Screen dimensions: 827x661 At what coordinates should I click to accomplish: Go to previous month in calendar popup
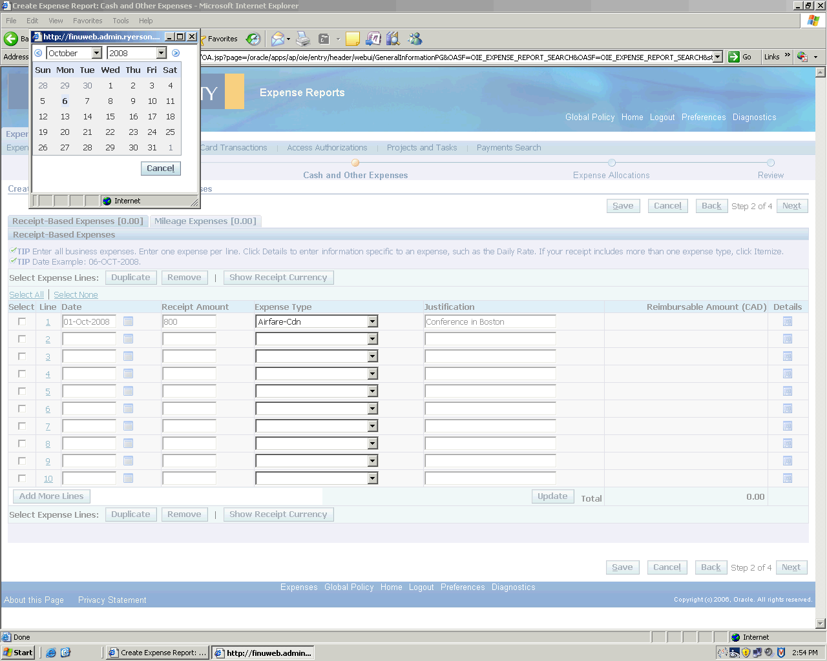38,53
